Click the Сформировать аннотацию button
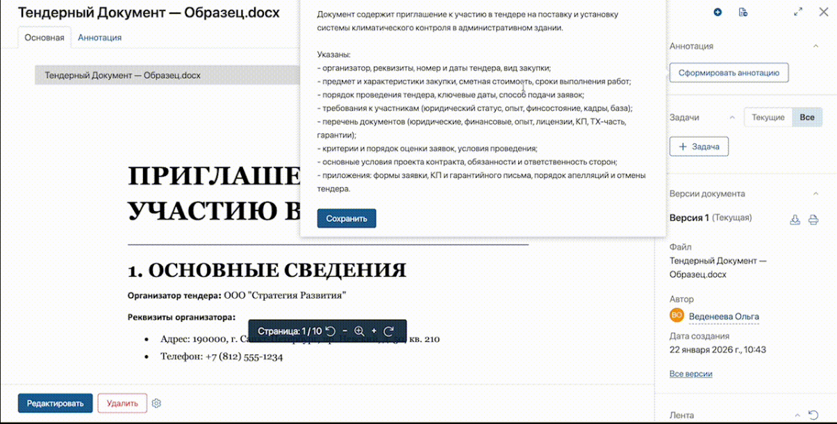 [x=729, y=72]
